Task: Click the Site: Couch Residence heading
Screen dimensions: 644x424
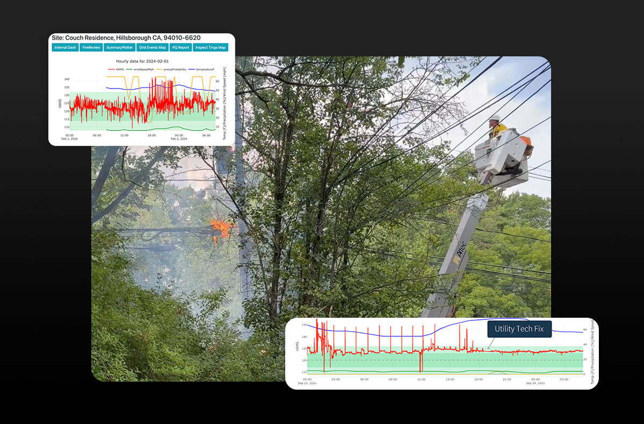Action: click(x=126, y=38)
